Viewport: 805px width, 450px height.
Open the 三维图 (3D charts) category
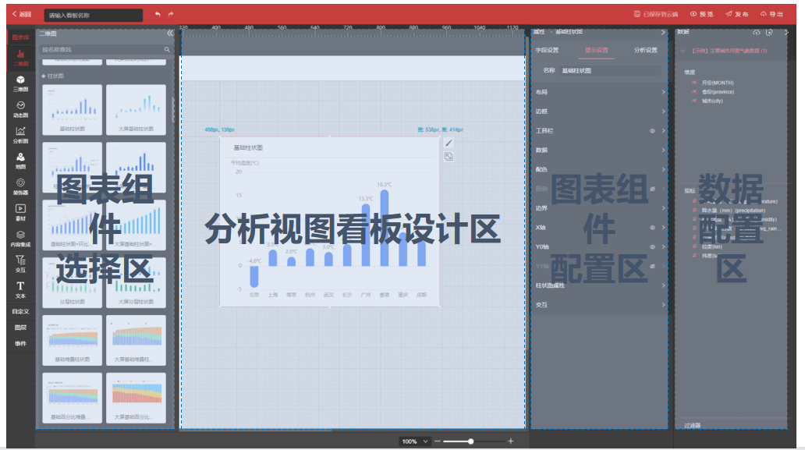click(x=20, y=83)
